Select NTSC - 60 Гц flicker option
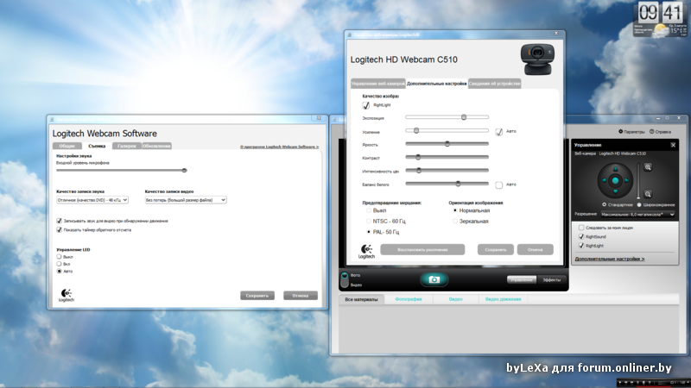Viewport: 691px width, 388px height. (x=369, y=222)
